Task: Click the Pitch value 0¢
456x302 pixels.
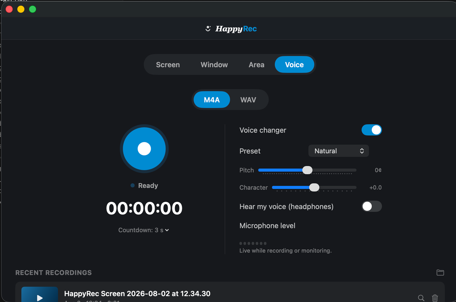Action: click(x=378, y=170)
